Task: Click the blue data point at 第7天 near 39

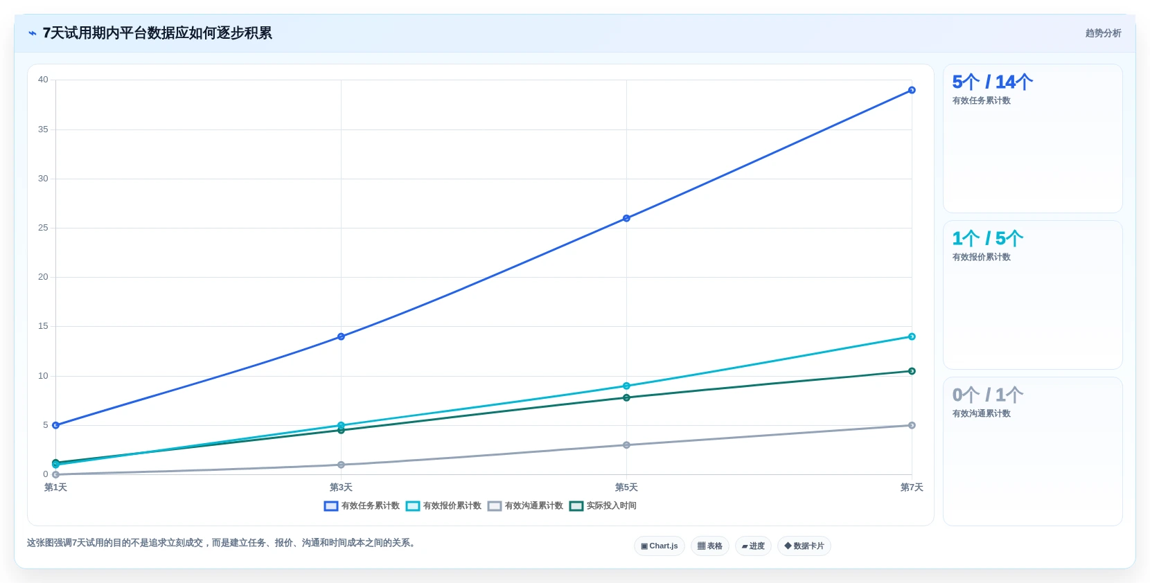Action: [x=912, y=90]
